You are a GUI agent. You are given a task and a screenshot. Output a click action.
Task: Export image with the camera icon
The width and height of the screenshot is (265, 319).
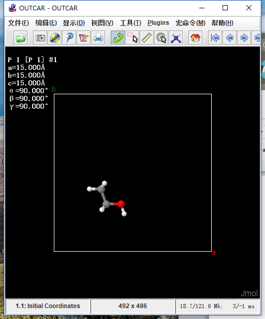[x=40, y=38]
